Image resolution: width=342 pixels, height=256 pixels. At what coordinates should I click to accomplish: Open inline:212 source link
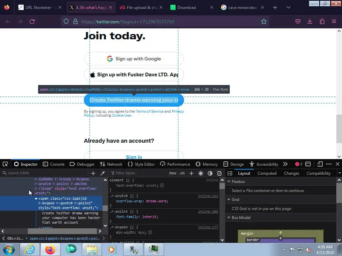[x=208, y=196]
